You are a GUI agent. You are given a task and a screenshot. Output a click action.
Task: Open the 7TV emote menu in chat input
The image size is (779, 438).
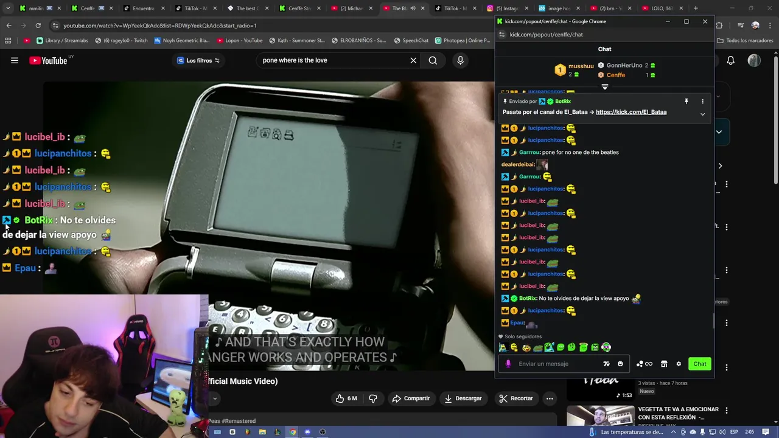coord(606,364)
